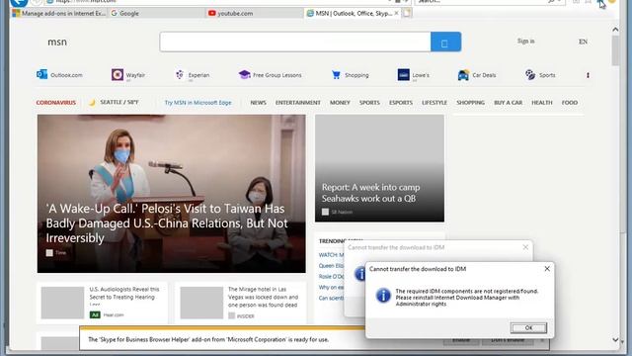Click the browser Back arrow button

[19, 2]
